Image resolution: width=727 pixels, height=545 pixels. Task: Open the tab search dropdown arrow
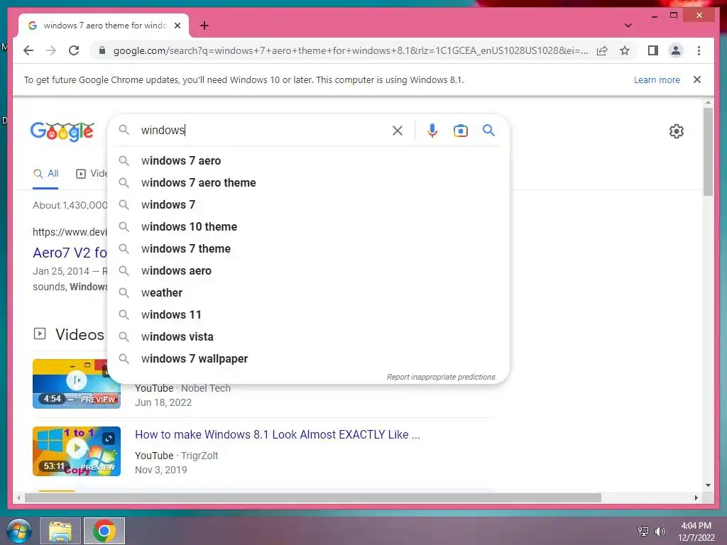[628, 26]
